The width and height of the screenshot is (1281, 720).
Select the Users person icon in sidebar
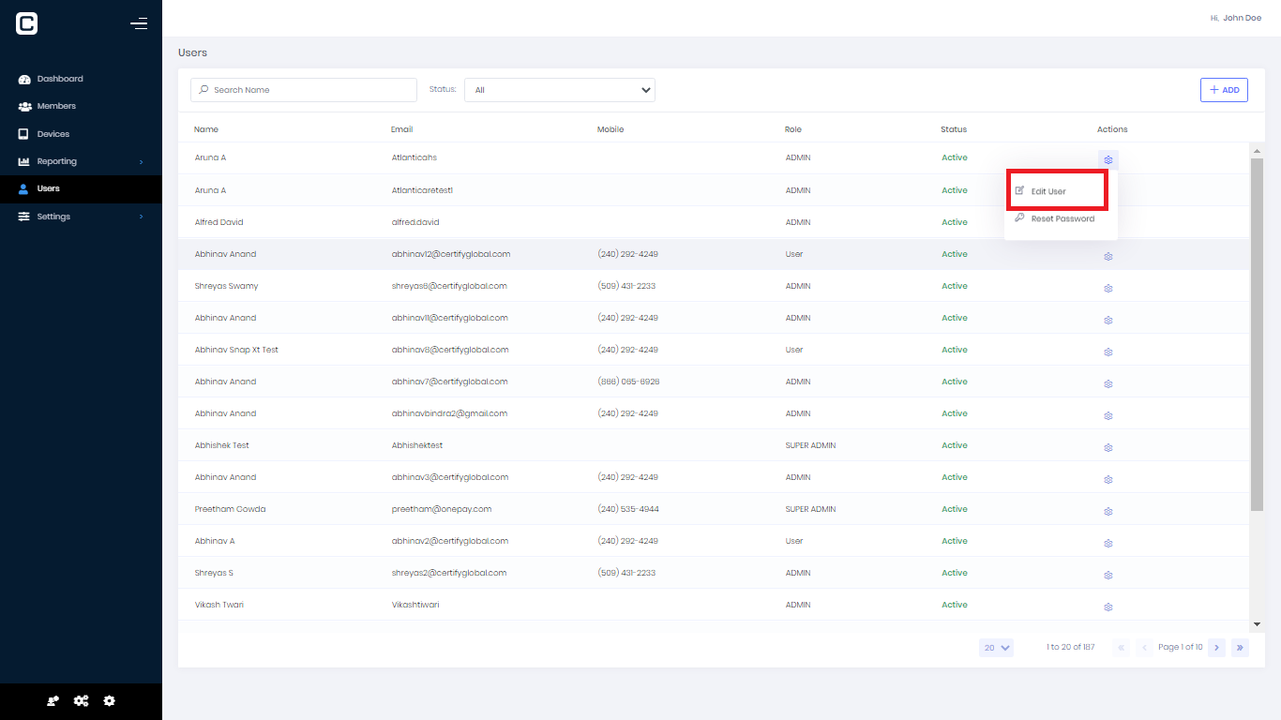click(23, 188)
